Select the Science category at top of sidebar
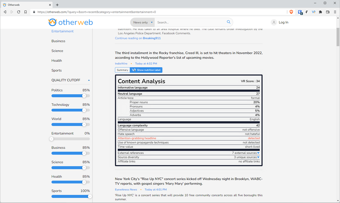Screen dimensions: 340x203 coord(57,51)
